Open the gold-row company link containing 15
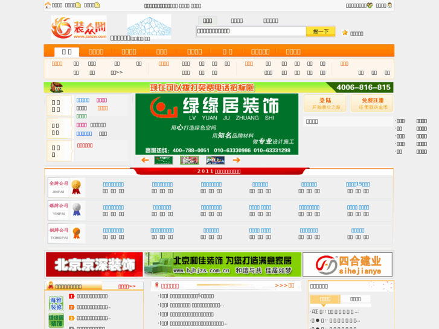This screenshot has width=439, height=329. tap(358, 184)
